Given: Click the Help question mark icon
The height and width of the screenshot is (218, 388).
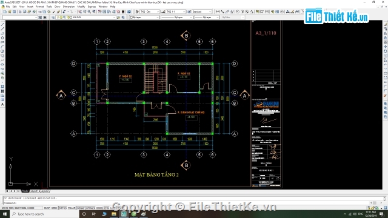Looking at the screenshot, I should (129, 12).
